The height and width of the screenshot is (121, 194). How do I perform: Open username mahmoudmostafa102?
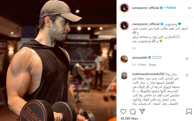coord(148,74)
